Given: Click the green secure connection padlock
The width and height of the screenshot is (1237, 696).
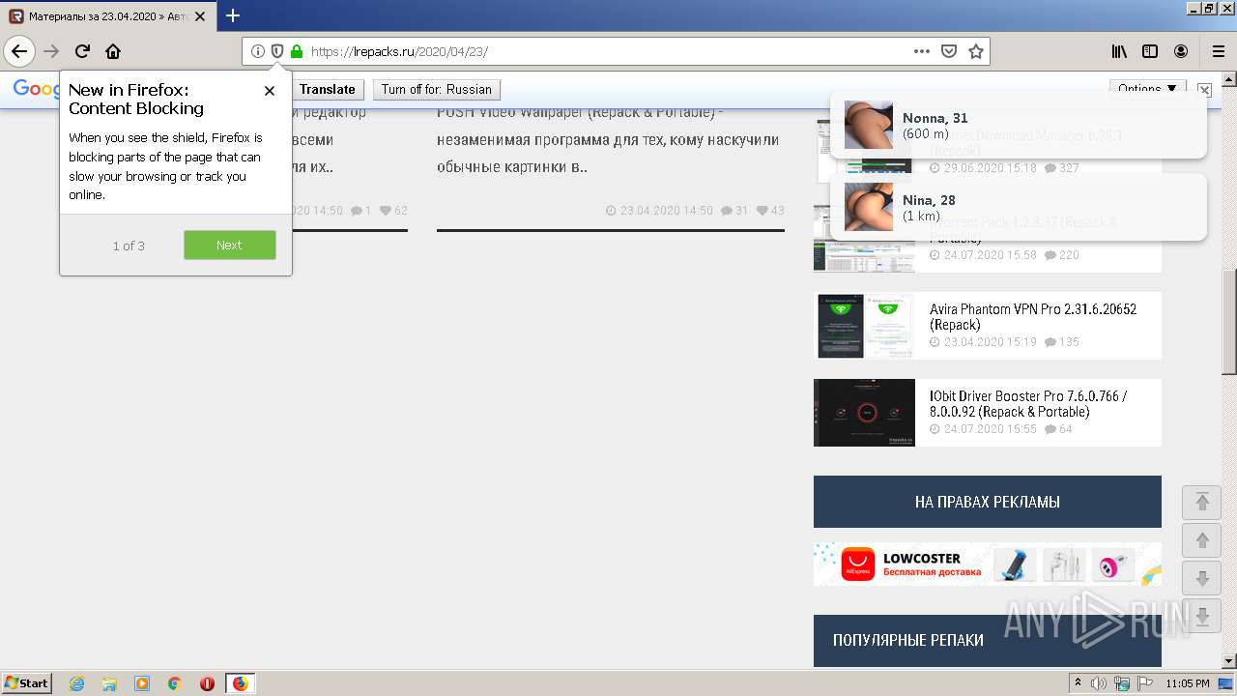Looking at the screenshot, I should click(x=297, y=51).
